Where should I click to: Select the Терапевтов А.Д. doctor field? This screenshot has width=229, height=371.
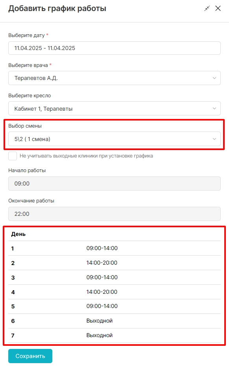click(114, 78)
